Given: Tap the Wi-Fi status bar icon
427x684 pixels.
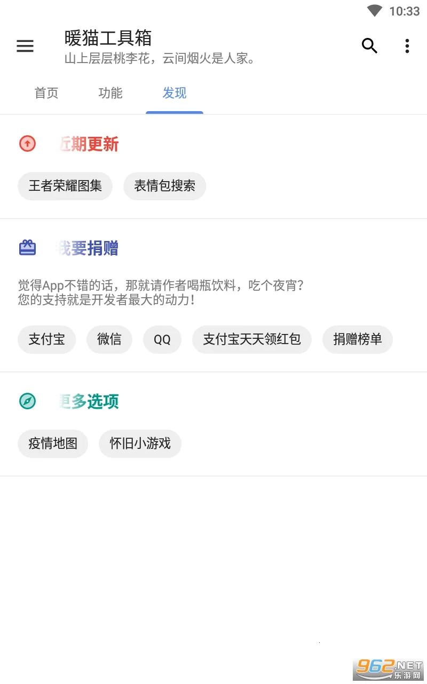Looking at the screenshot, I should click(x=375, y=11).
